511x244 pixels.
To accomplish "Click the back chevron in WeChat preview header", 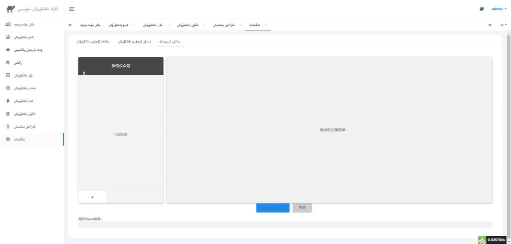I will coord(84,73).
